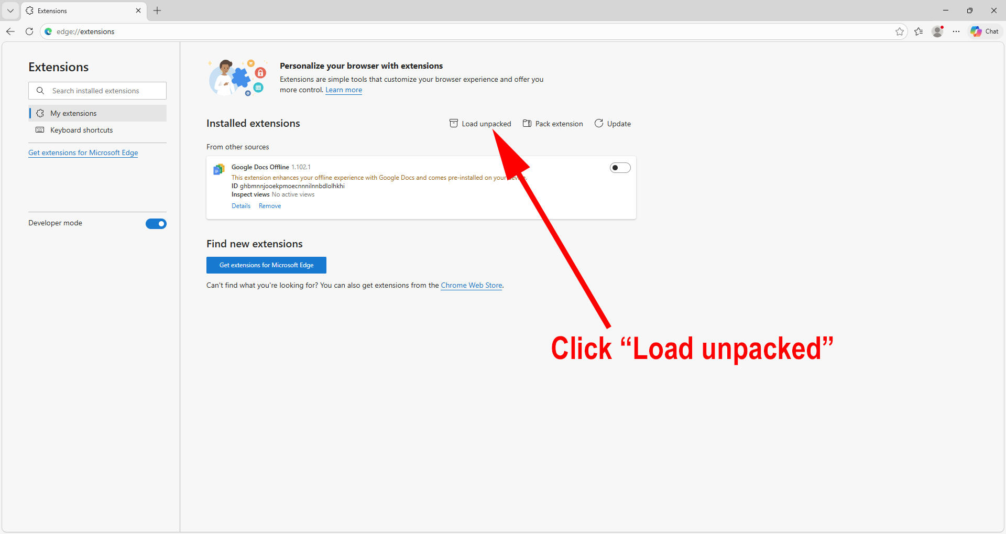Open Settings and more ellipsis menu

(956, 31)
